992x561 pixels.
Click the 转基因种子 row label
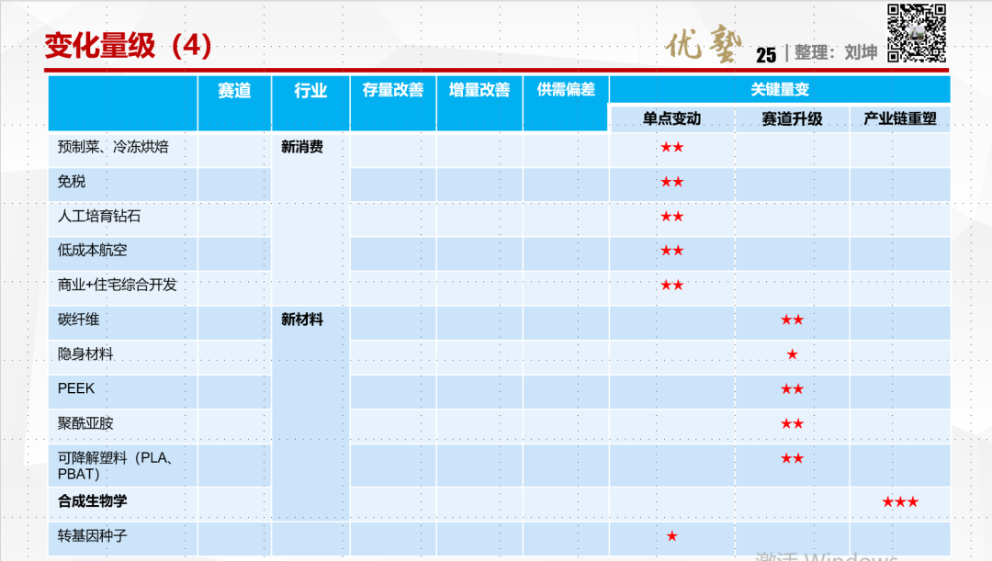tap(93, 536)
